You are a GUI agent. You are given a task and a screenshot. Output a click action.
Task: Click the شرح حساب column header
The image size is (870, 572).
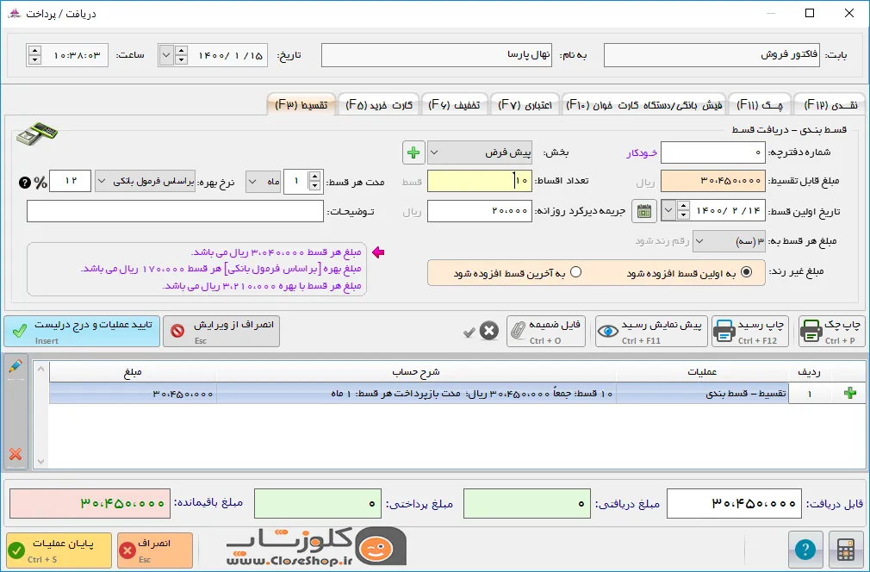pos(415,372)
